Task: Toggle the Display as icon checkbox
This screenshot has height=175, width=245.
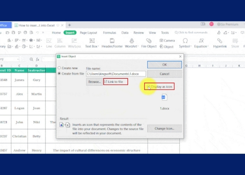Action: 149,86
